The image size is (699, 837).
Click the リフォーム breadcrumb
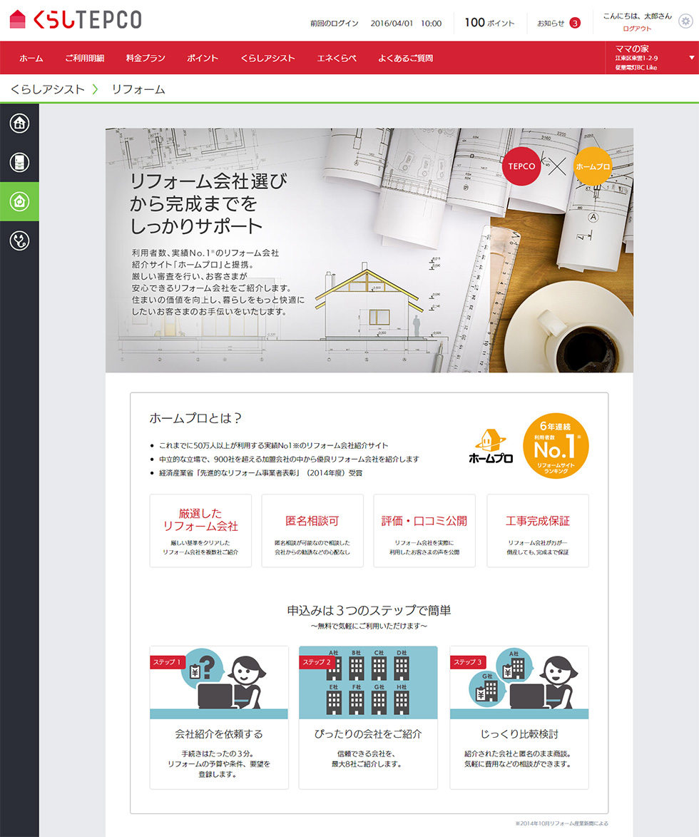pos(138,89)
